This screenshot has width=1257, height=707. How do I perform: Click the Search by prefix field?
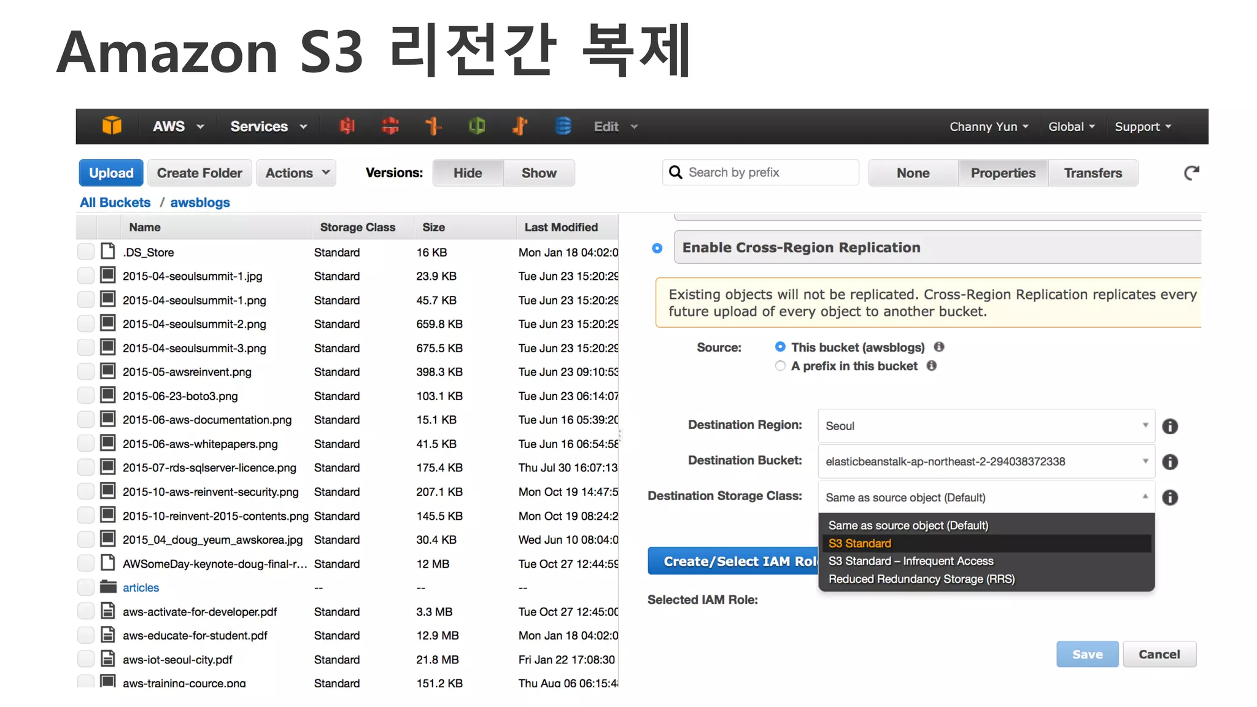[x=767, y=172]
